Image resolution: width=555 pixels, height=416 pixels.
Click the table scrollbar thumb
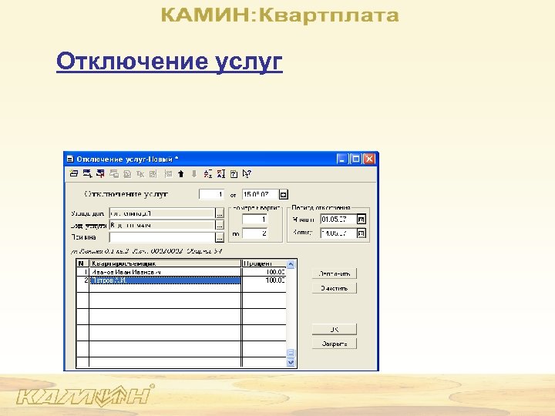291,353
